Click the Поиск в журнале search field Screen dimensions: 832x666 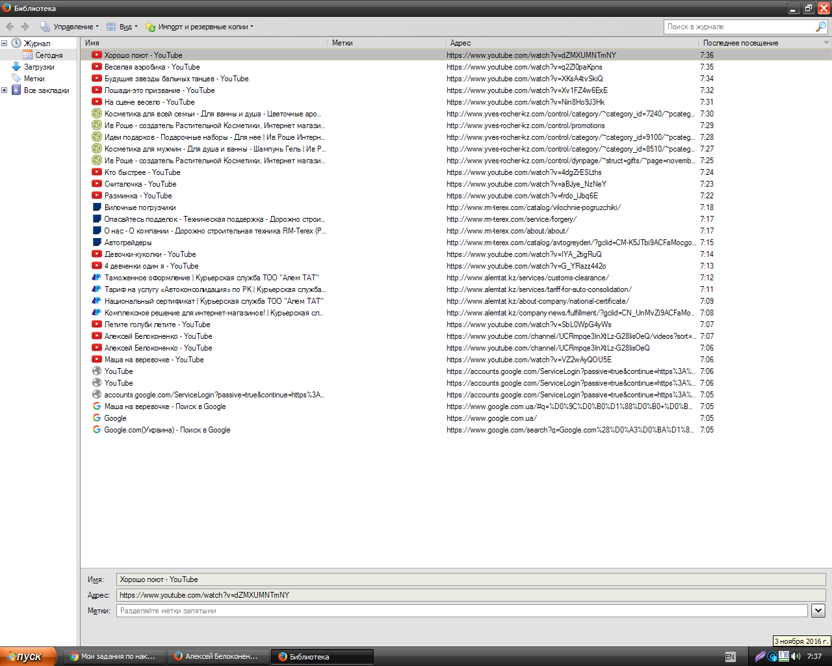(x=740, y=27)
